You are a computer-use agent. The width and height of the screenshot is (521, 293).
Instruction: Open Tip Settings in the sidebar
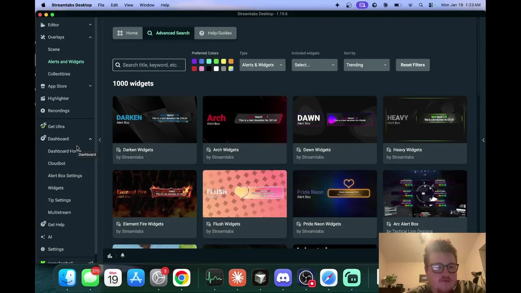(59, 200)
